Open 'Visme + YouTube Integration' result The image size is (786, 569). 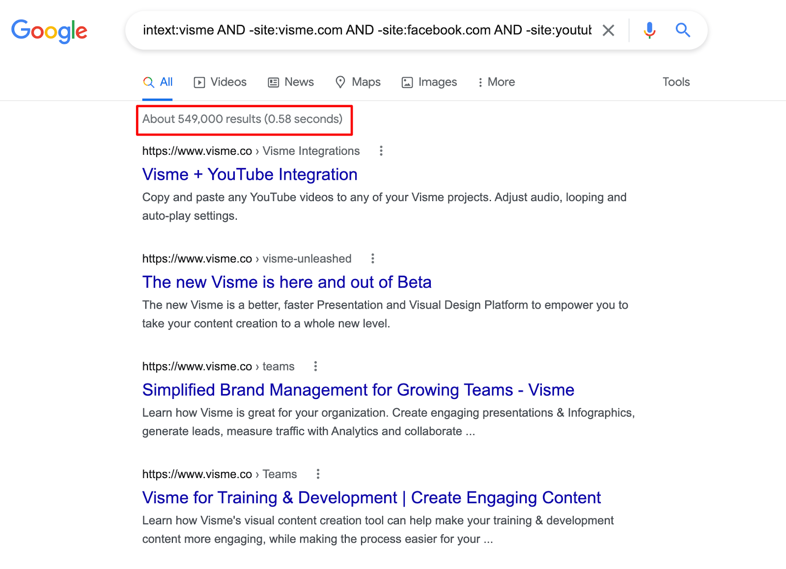[x=250, y=174]
